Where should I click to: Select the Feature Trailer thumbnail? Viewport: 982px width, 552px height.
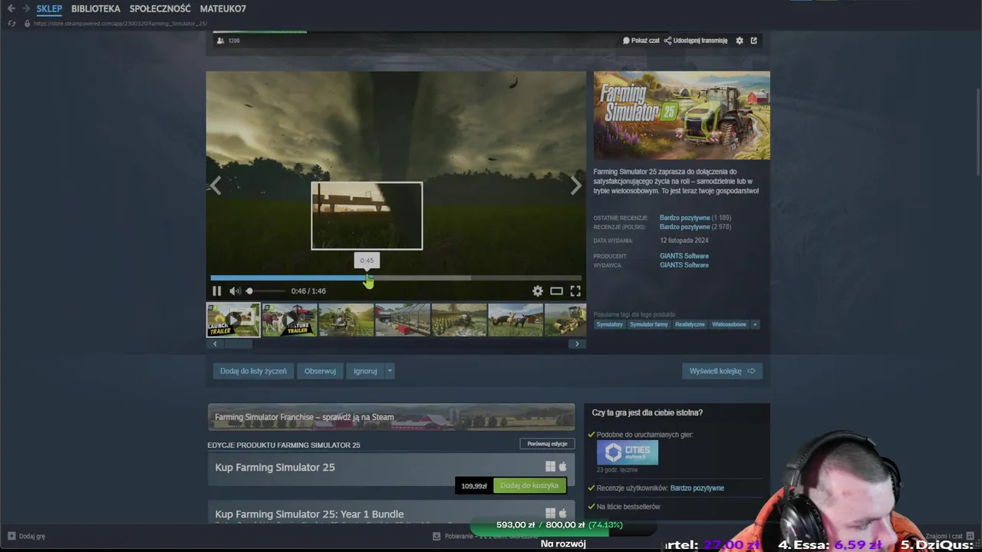point(289,320)
